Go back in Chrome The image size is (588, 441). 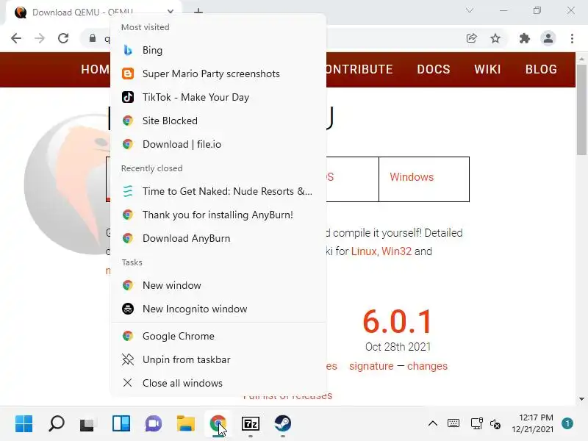click(x=16, y=38)
